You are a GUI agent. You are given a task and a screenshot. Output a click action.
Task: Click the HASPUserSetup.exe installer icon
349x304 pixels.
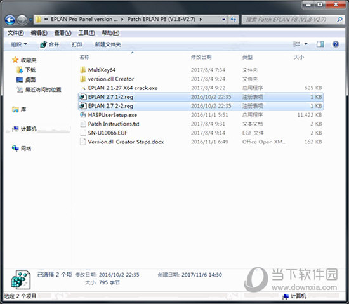point(83,115)
